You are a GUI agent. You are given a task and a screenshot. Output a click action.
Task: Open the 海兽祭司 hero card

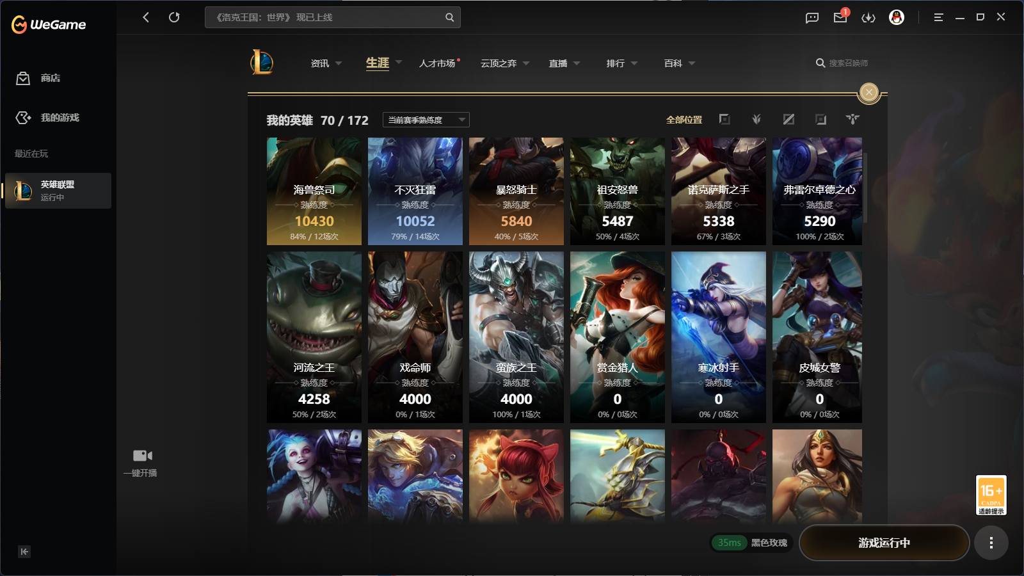click(314, 191)
